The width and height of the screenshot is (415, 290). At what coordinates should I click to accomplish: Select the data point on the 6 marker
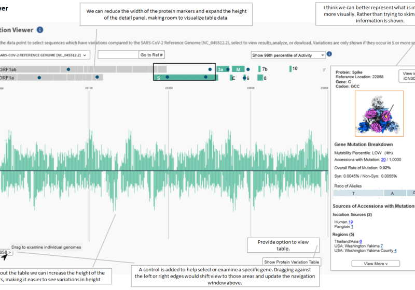tap(244, 78)
